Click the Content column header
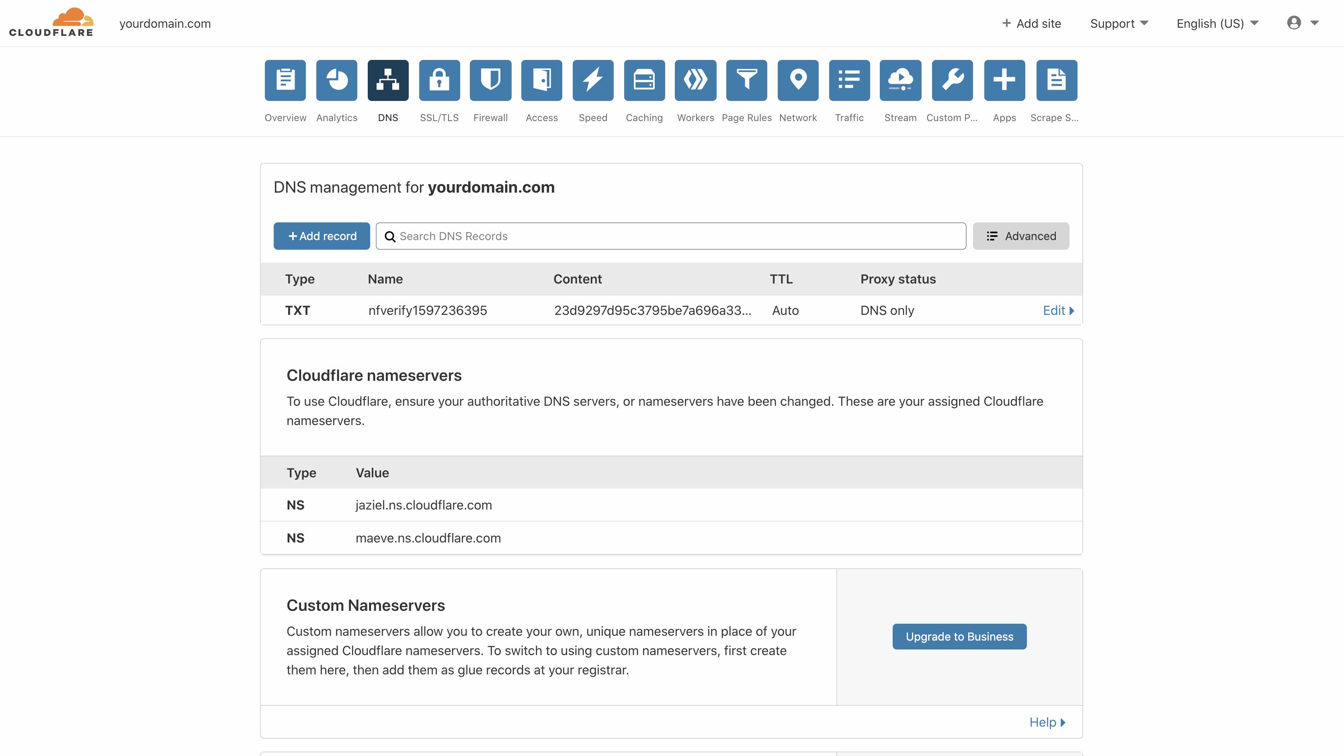Viewport: 1344px width, 756px height. point(578,279)
